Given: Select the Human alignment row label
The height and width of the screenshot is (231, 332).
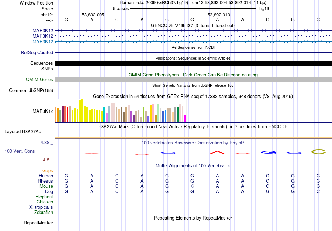Looking at the screenshot, I should click(x=46, y=176).
